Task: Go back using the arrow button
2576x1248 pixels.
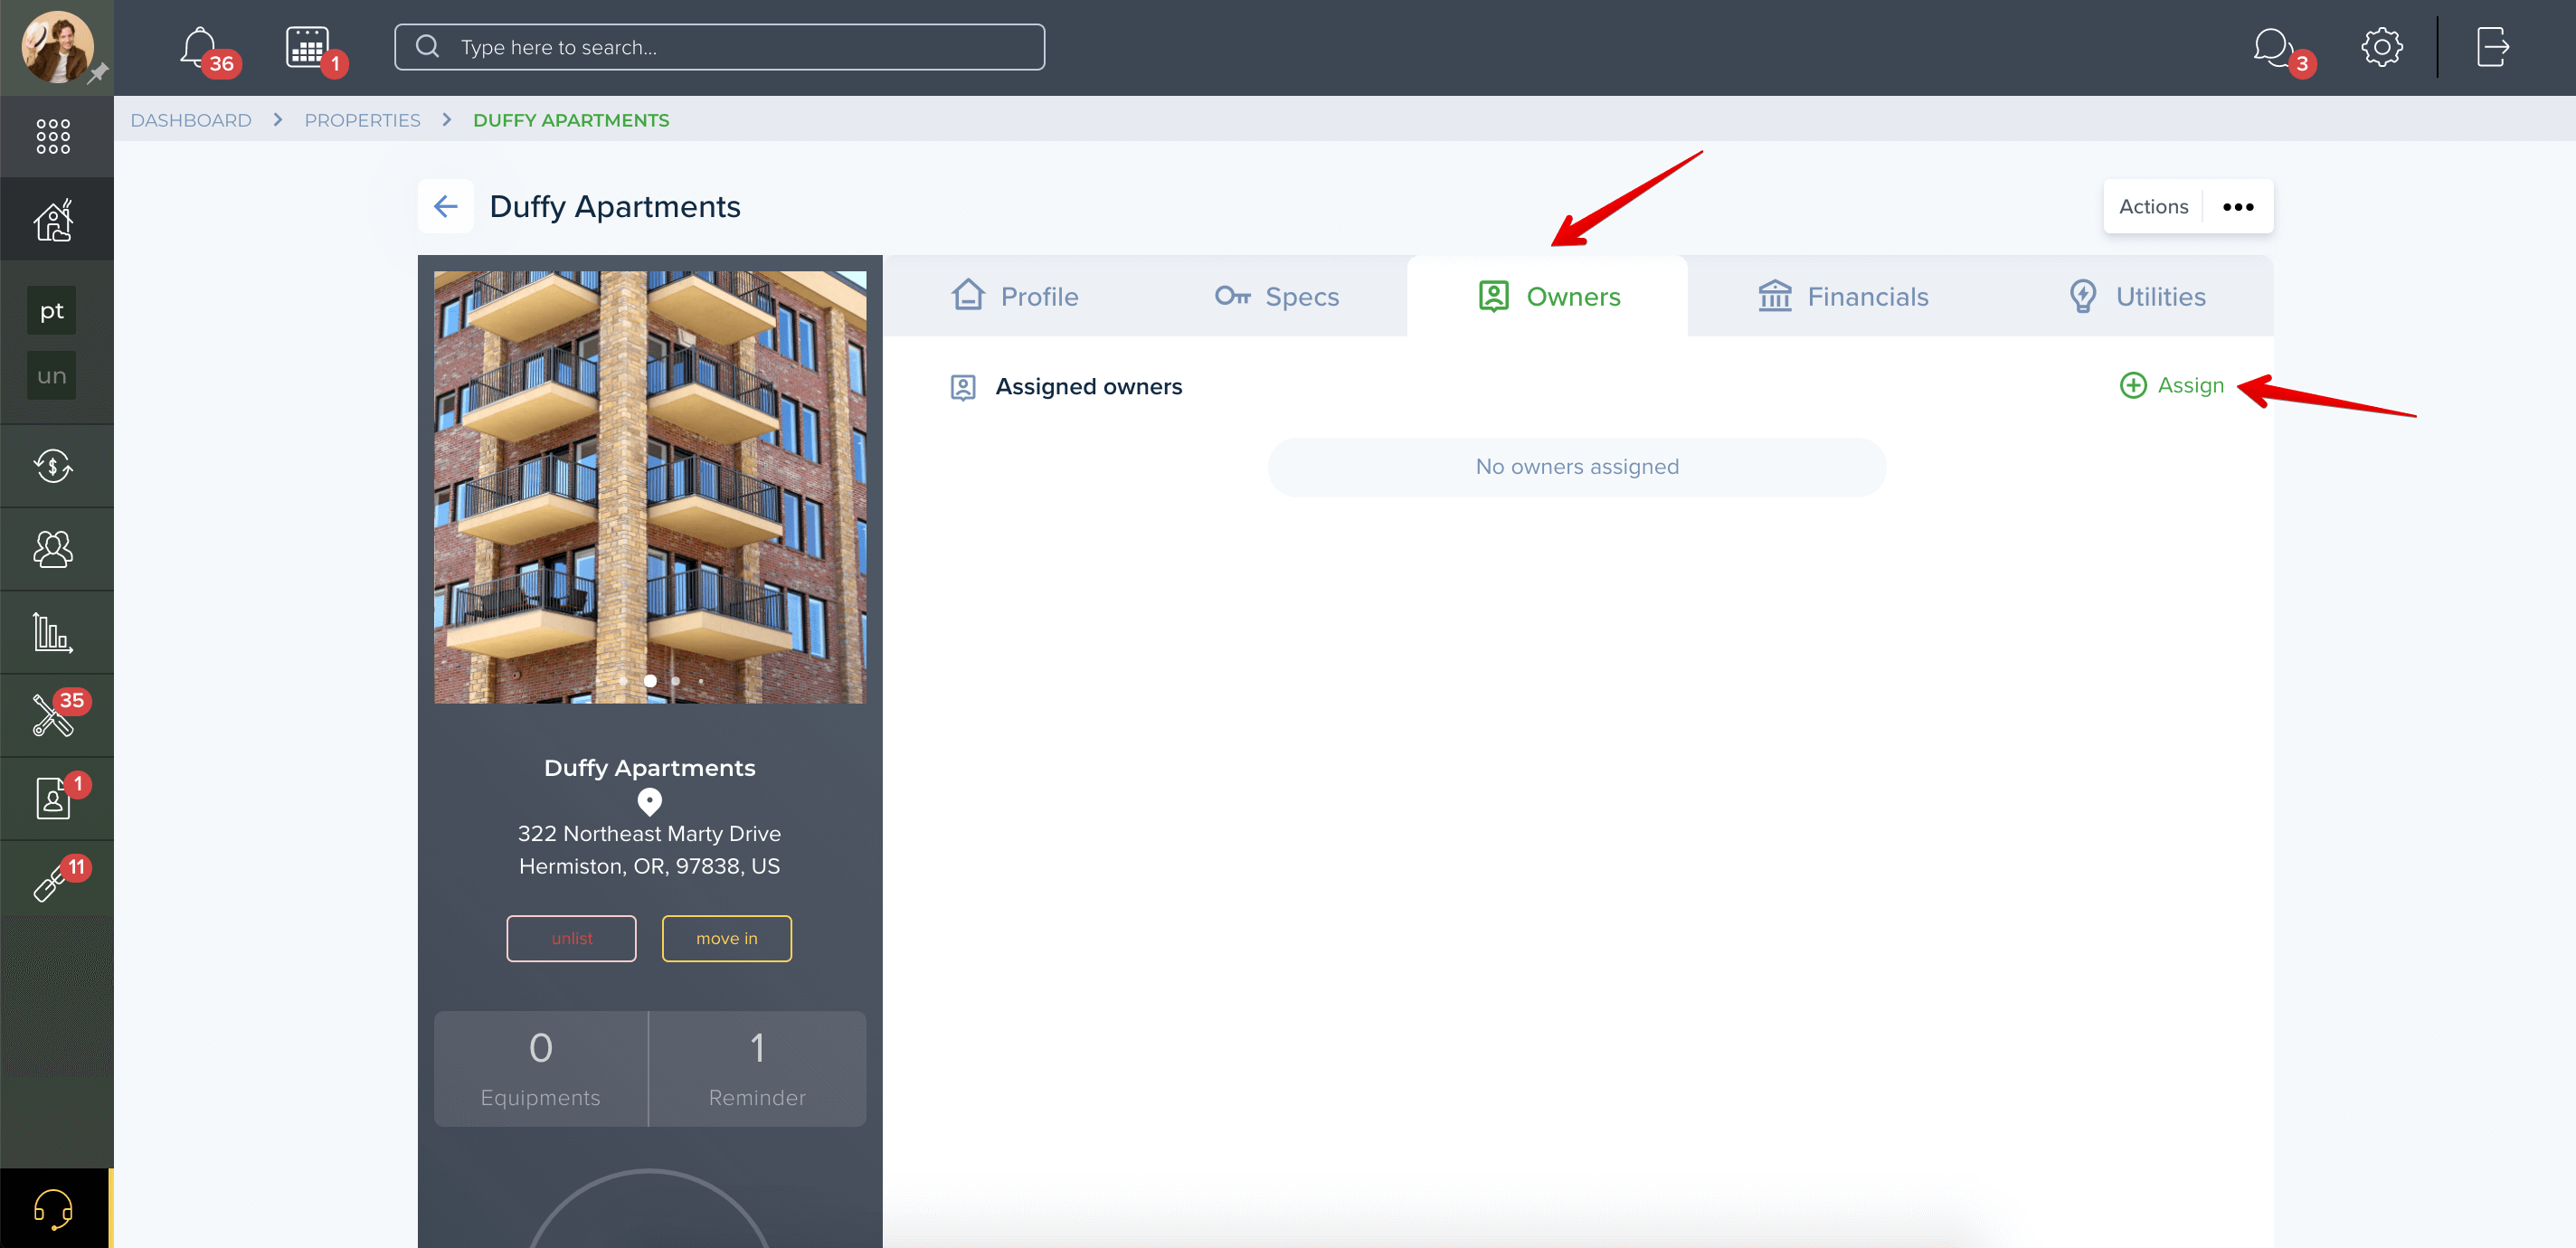Action: 446,206
